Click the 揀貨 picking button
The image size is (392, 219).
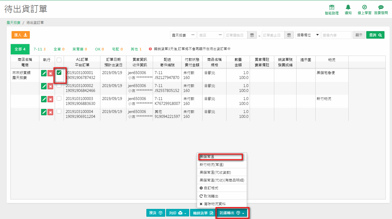(156, 213)
